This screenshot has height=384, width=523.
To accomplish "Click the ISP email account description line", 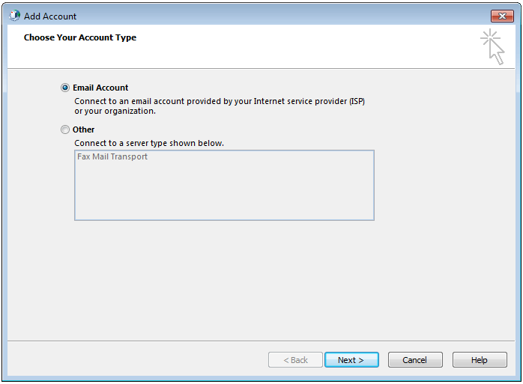I will tap(220, 101).
